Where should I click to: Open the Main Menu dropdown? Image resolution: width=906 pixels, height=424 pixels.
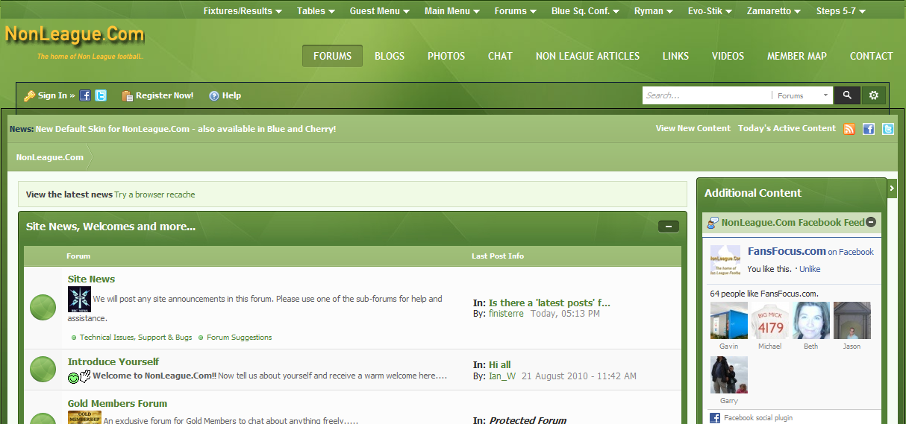pyautogui.click(x=452, y=11)
